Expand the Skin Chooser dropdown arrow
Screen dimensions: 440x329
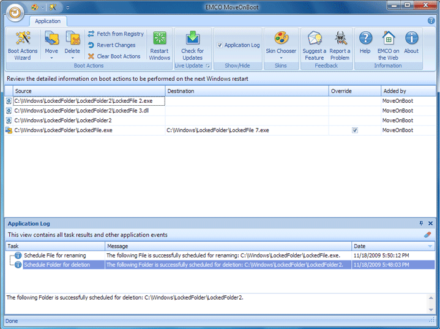[281, 58]
